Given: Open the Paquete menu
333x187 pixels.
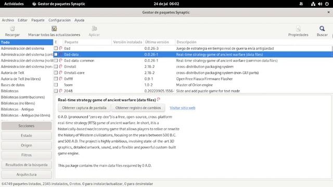Looking at the screenshot, I should [x=38, y=20].
